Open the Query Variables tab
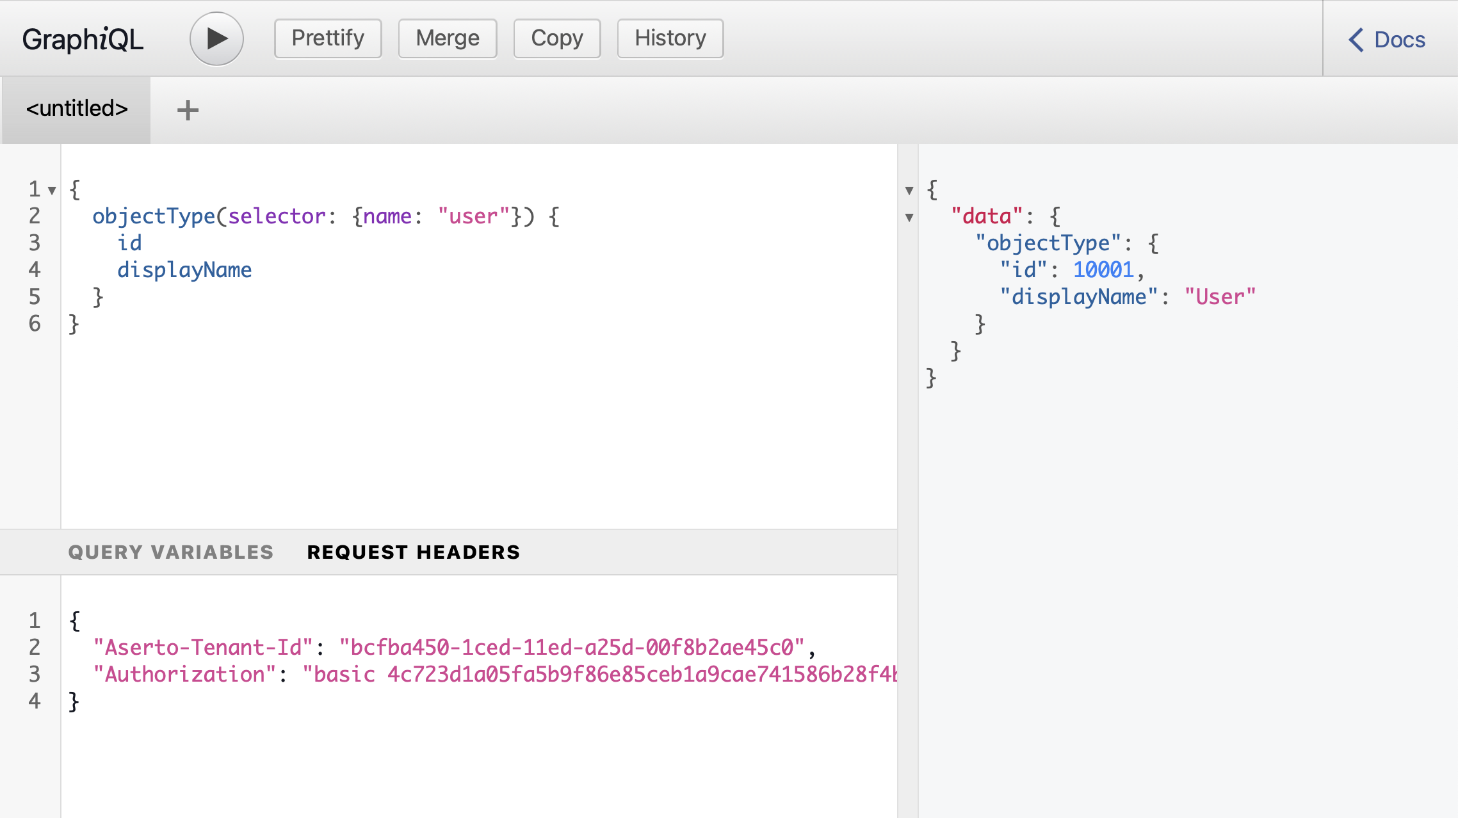 click(171, 552)
